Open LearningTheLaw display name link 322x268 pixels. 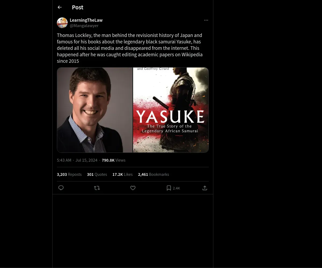86,20
